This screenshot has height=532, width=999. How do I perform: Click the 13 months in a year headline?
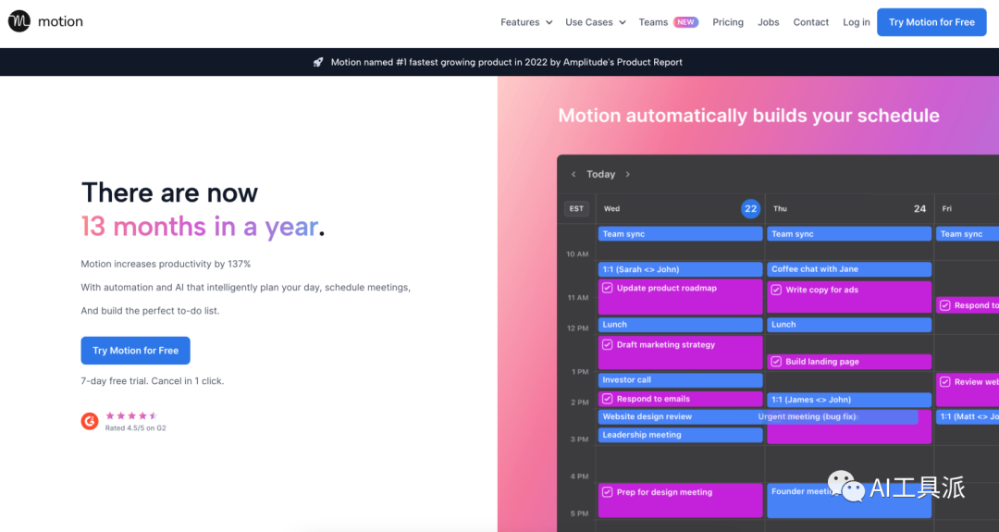coord(203,227)
